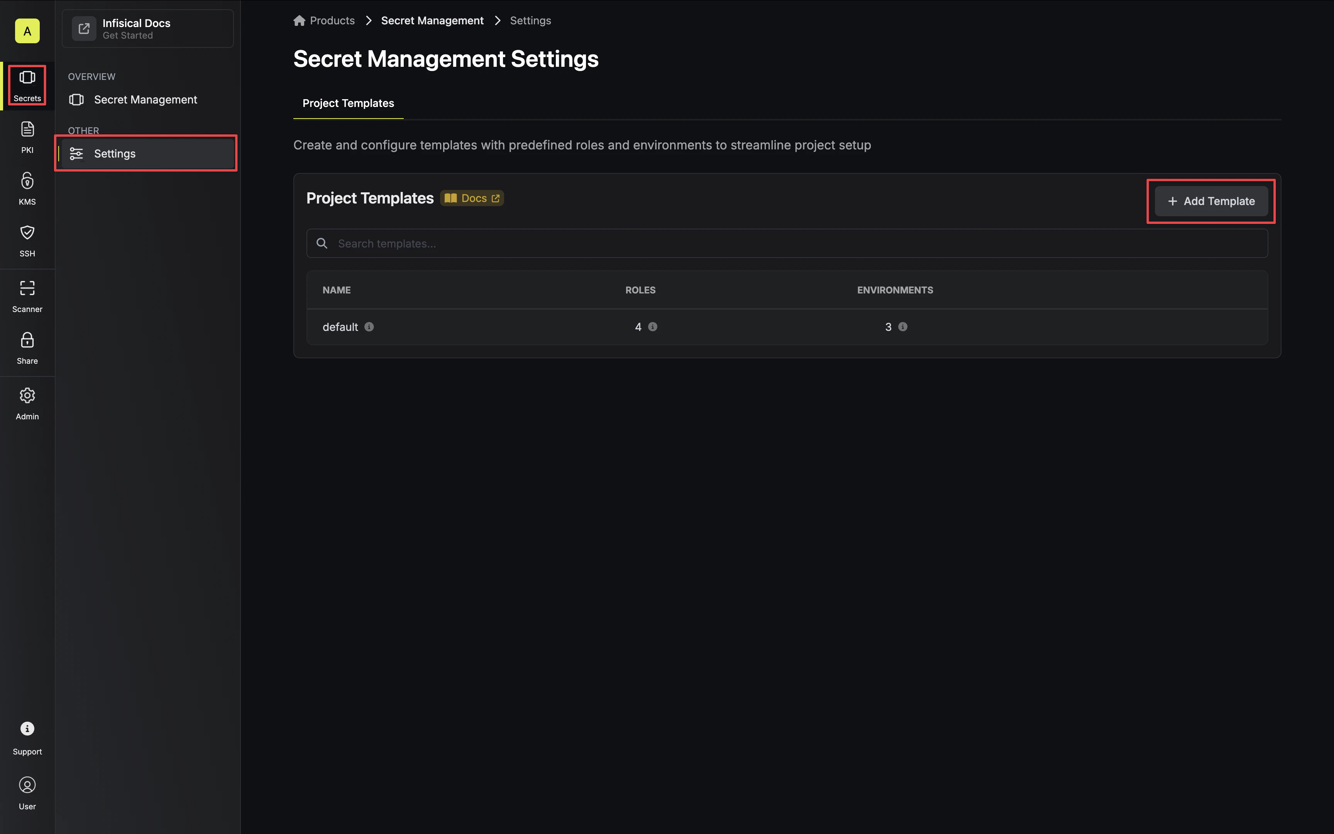
Task: Click the NAME column header
Action: tap(336, 290)
